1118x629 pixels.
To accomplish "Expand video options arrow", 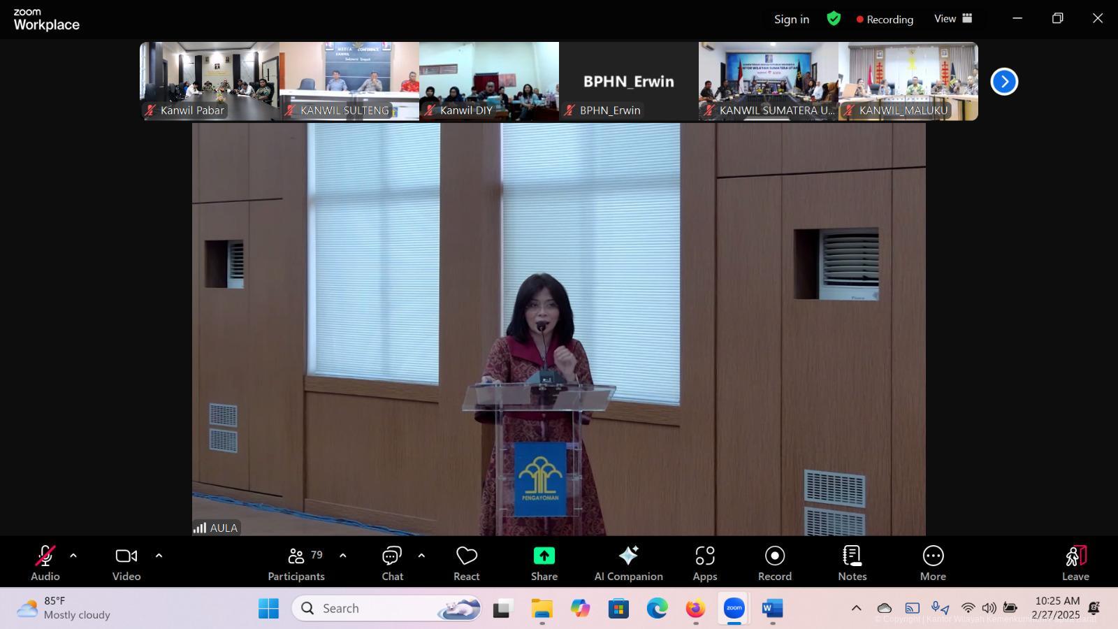I will (159, 556).
